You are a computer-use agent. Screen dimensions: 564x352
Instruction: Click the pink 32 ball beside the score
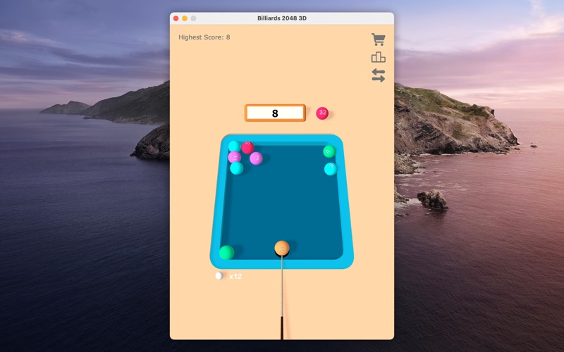point(322,113)
